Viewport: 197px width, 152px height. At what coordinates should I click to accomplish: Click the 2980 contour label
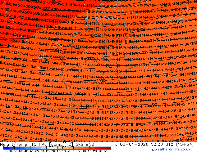[44, 29]
